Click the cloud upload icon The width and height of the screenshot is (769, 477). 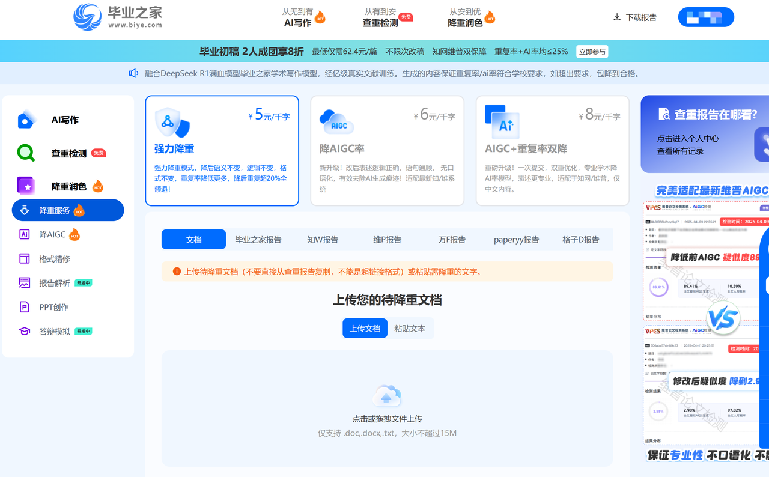pos(387,396)
